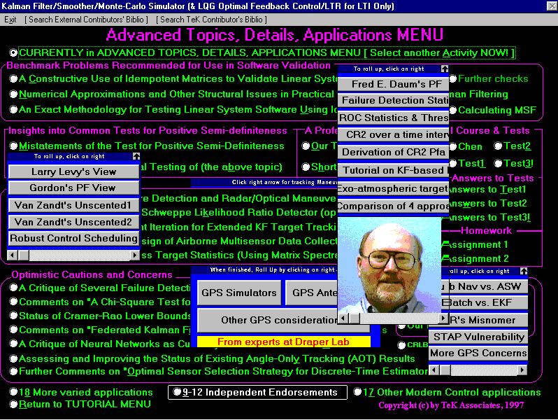Open Robust Control Scheduling button

click(73, 238)
